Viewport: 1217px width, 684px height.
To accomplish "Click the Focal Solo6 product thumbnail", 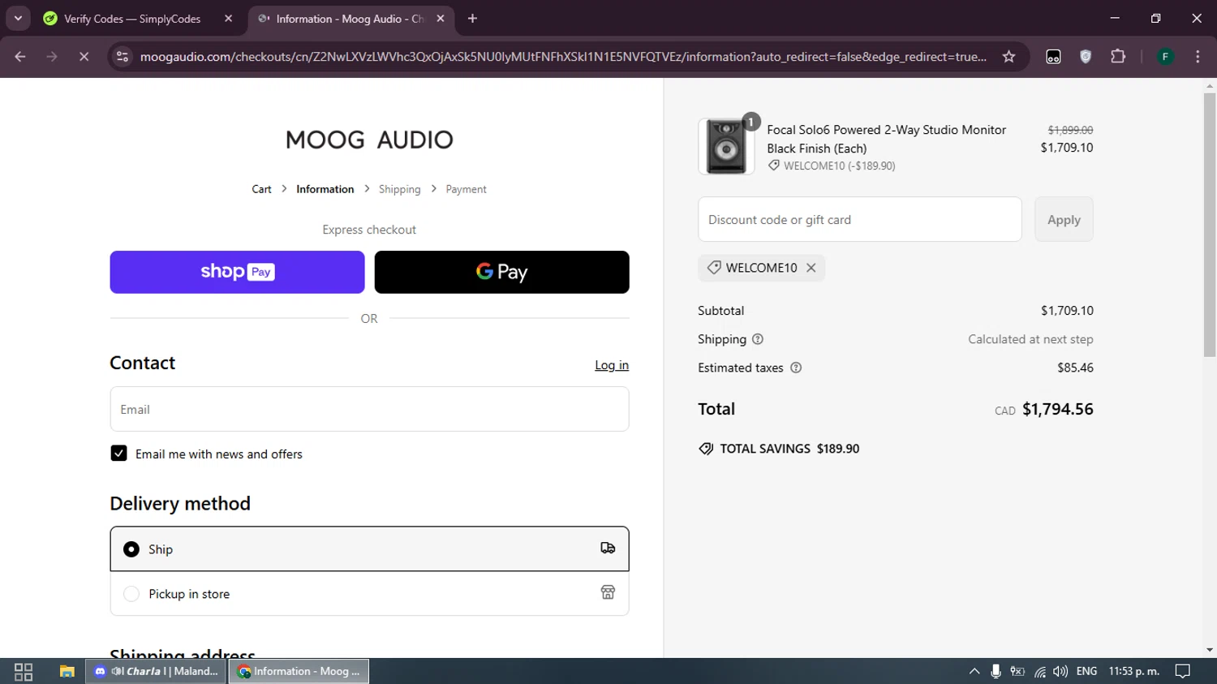I will (x=726, y=147).
